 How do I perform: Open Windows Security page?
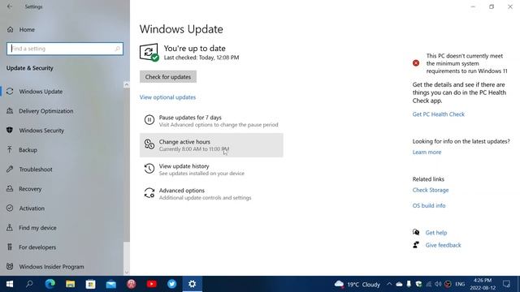click(41, 131)
